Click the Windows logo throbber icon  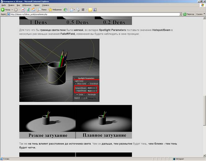[203, 5]
